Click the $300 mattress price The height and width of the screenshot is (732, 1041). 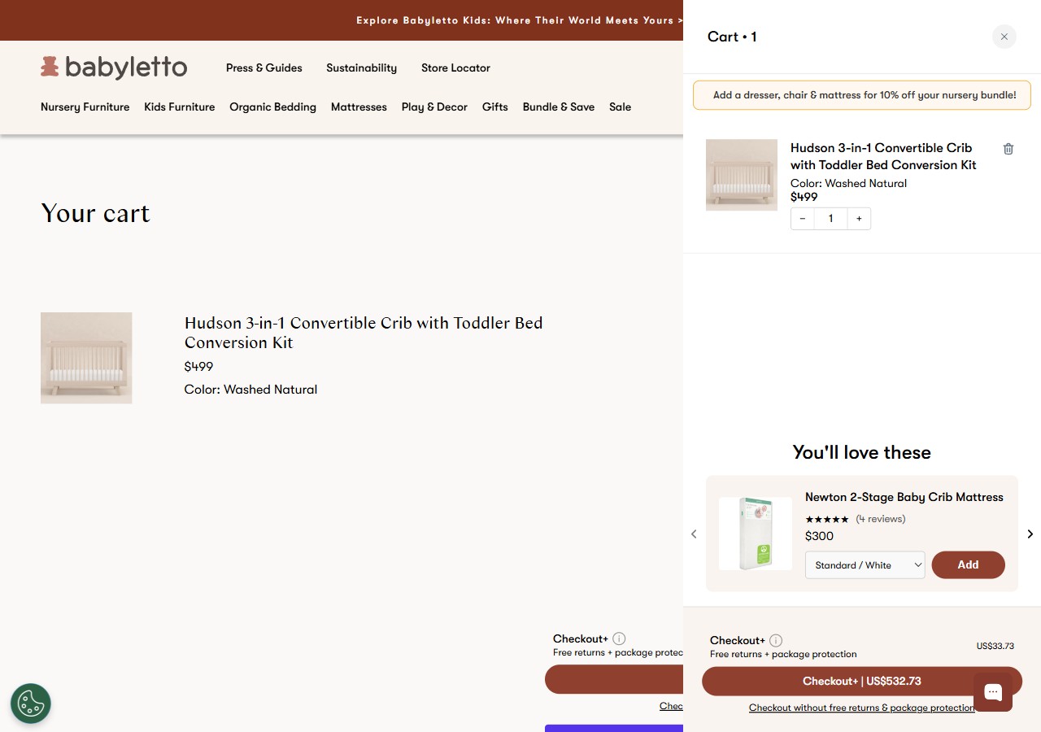[819, 536]
